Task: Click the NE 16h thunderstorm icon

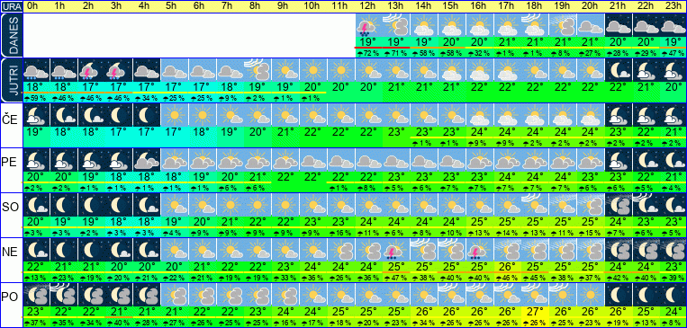Action: 479,250
